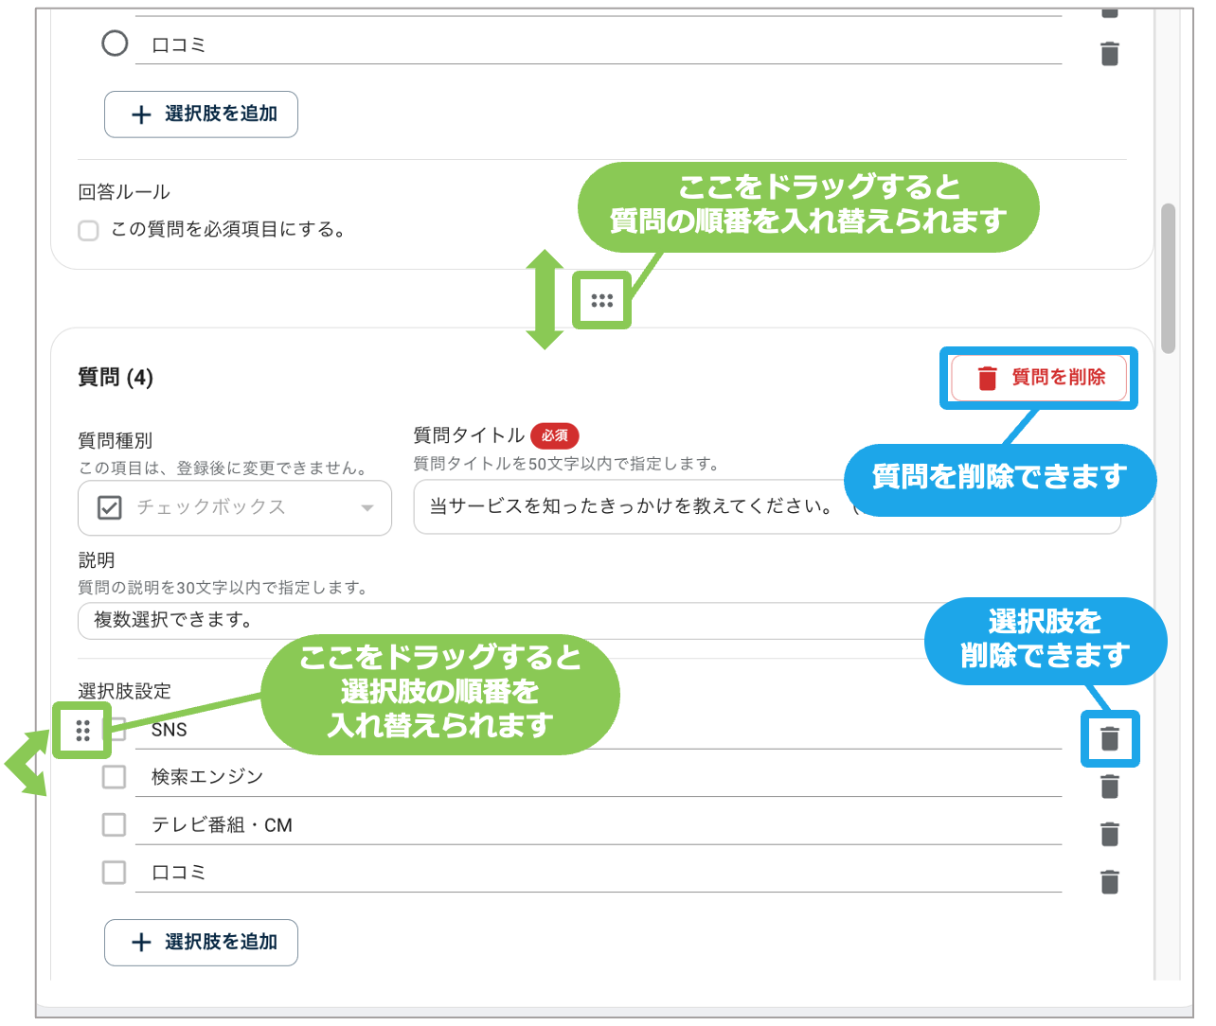The image size is (1216, 1026).
Task: Click the upper 選択肢を追加 button
Action: (201, 115)
